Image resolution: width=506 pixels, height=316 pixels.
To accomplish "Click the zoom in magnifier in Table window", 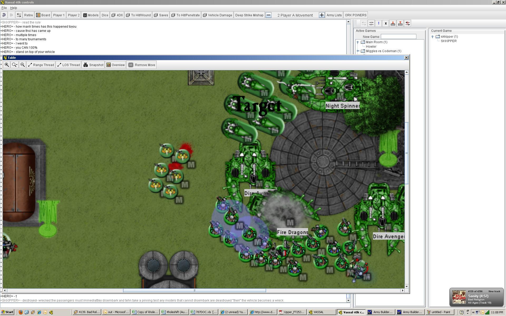I will 7,65.
